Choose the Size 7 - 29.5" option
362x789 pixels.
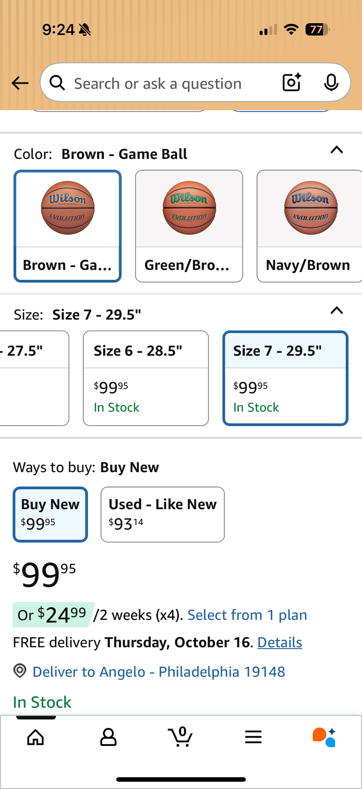tap(285, 378)
